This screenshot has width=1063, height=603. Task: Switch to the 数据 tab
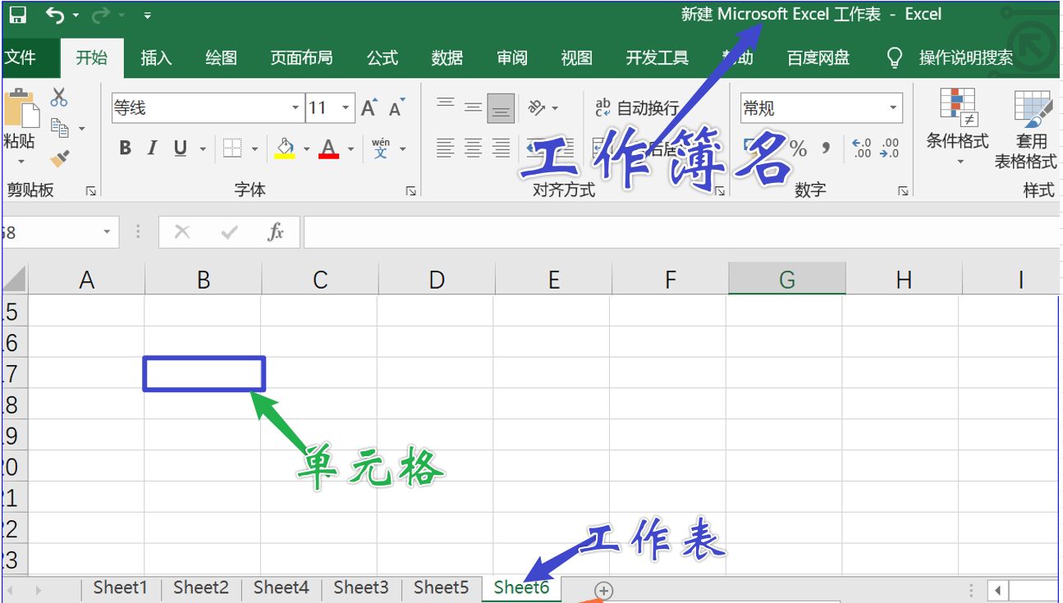tap(447, 57)
